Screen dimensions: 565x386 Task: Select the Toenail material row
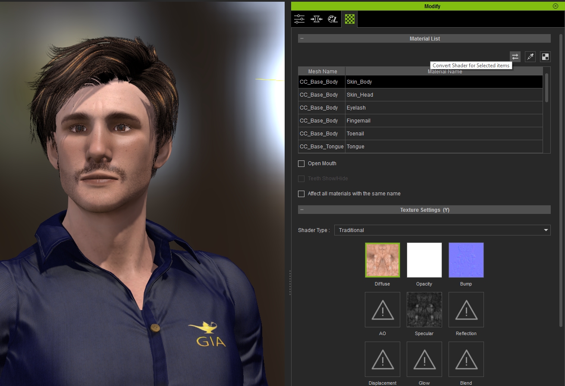point(421,134)
